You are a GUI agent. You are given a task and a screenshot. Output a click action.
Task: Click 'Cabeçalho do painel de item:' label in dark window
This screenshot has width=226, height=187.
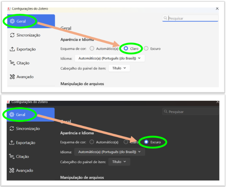point(83,162)
